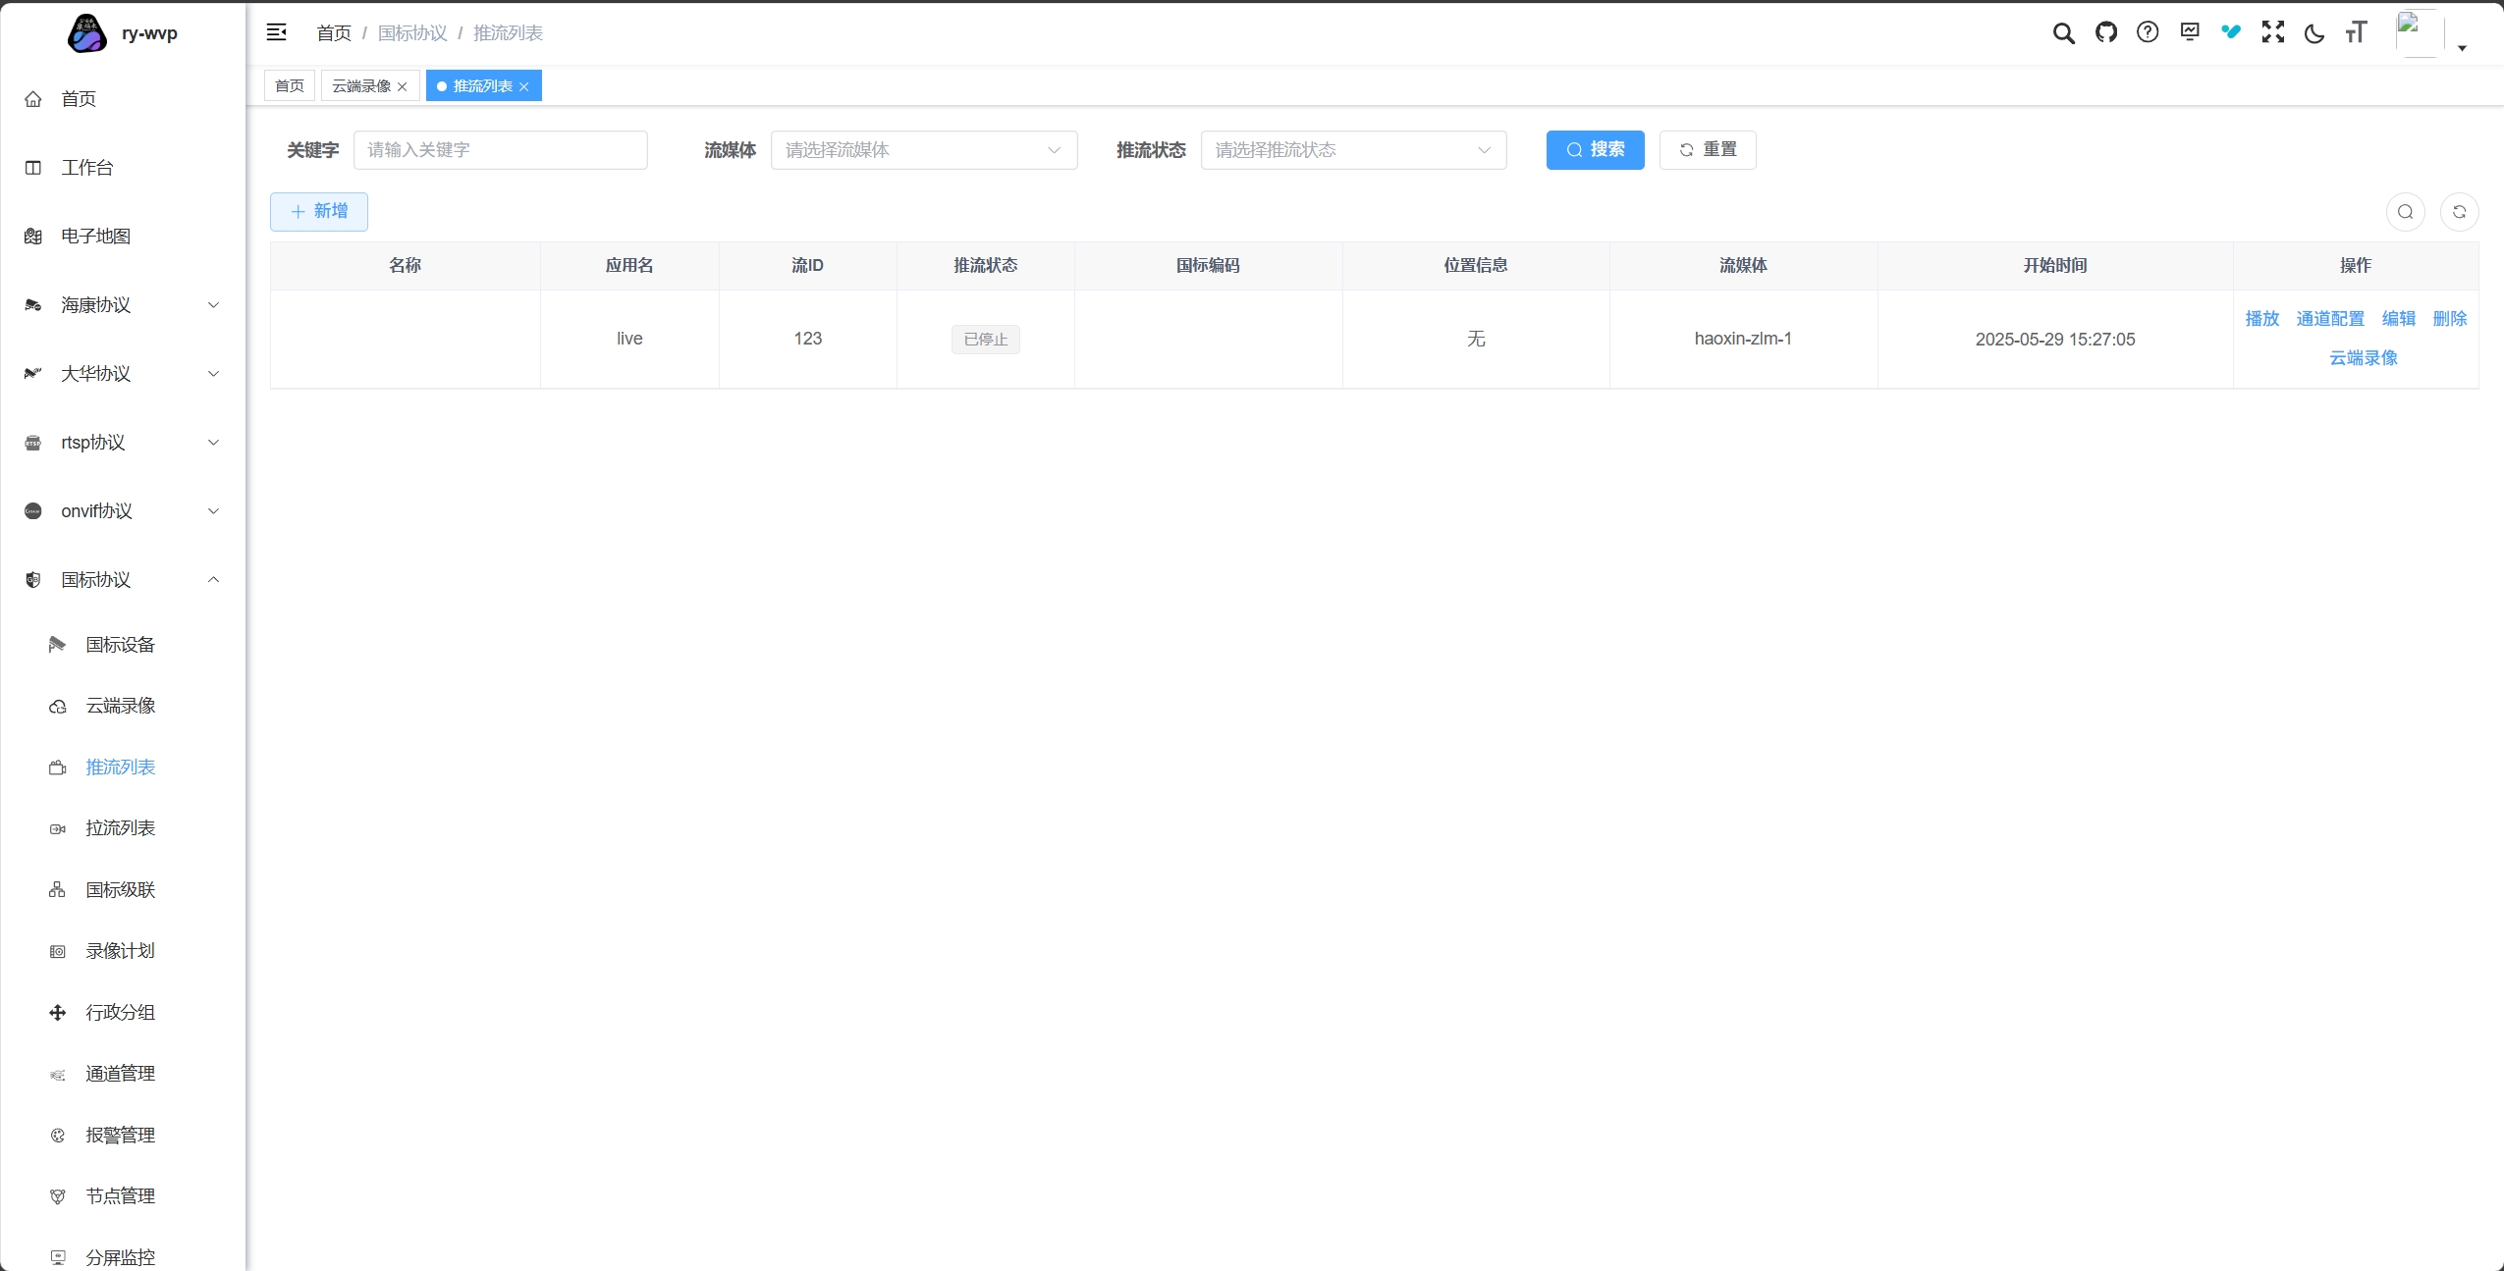This screenshot has width=2504, height=1271.
Task: Hide search bar with round search icon
Action: pyautogui.click(x=2405, y=212)
